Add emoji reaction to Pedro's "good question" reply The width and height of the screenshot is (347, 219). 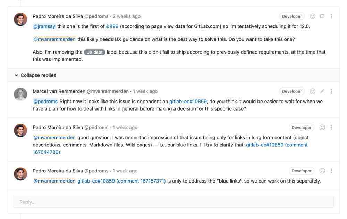point(322,128)
